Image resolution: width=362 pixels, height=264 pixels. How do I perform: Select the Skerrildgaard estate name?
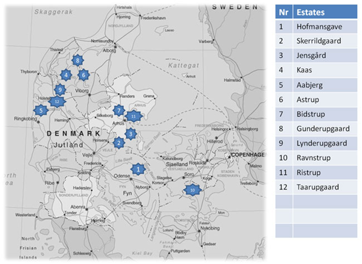pyautogui.click(x=318, y=41)
